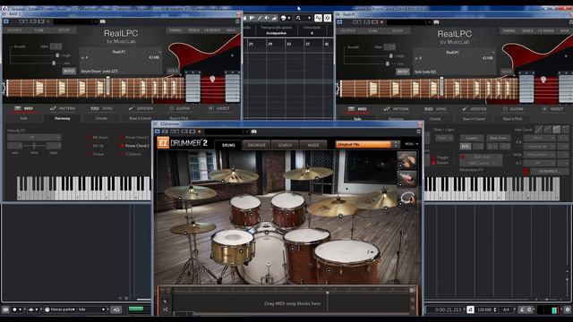Viewport: 573px width, 322px height.
Task: Click the HOLD button in right RealLPC
Action: 506,72
